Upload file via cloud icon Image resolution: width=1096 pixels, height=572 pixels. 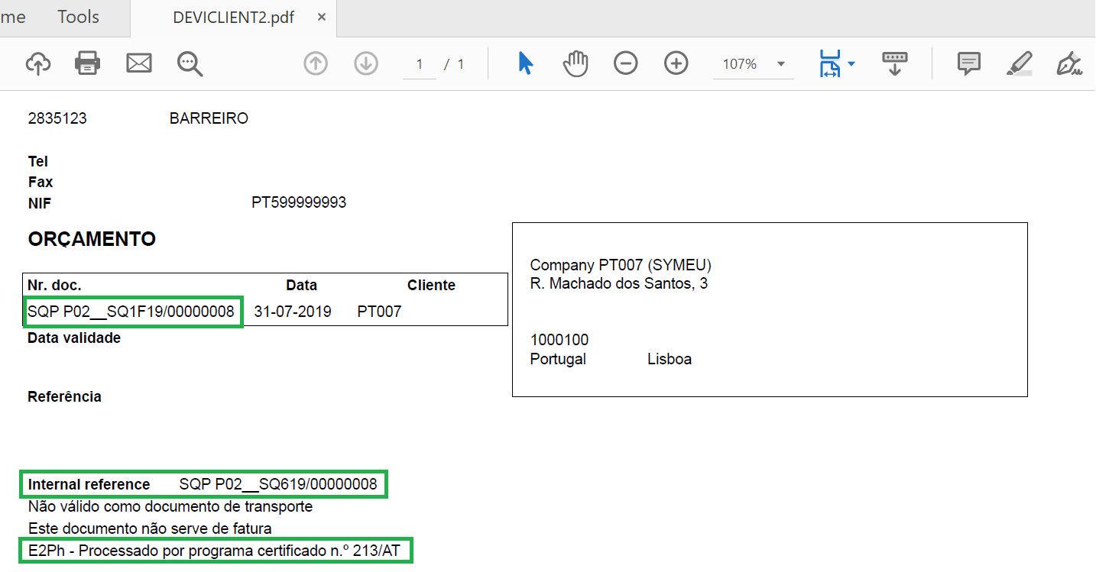pos(38,63)
